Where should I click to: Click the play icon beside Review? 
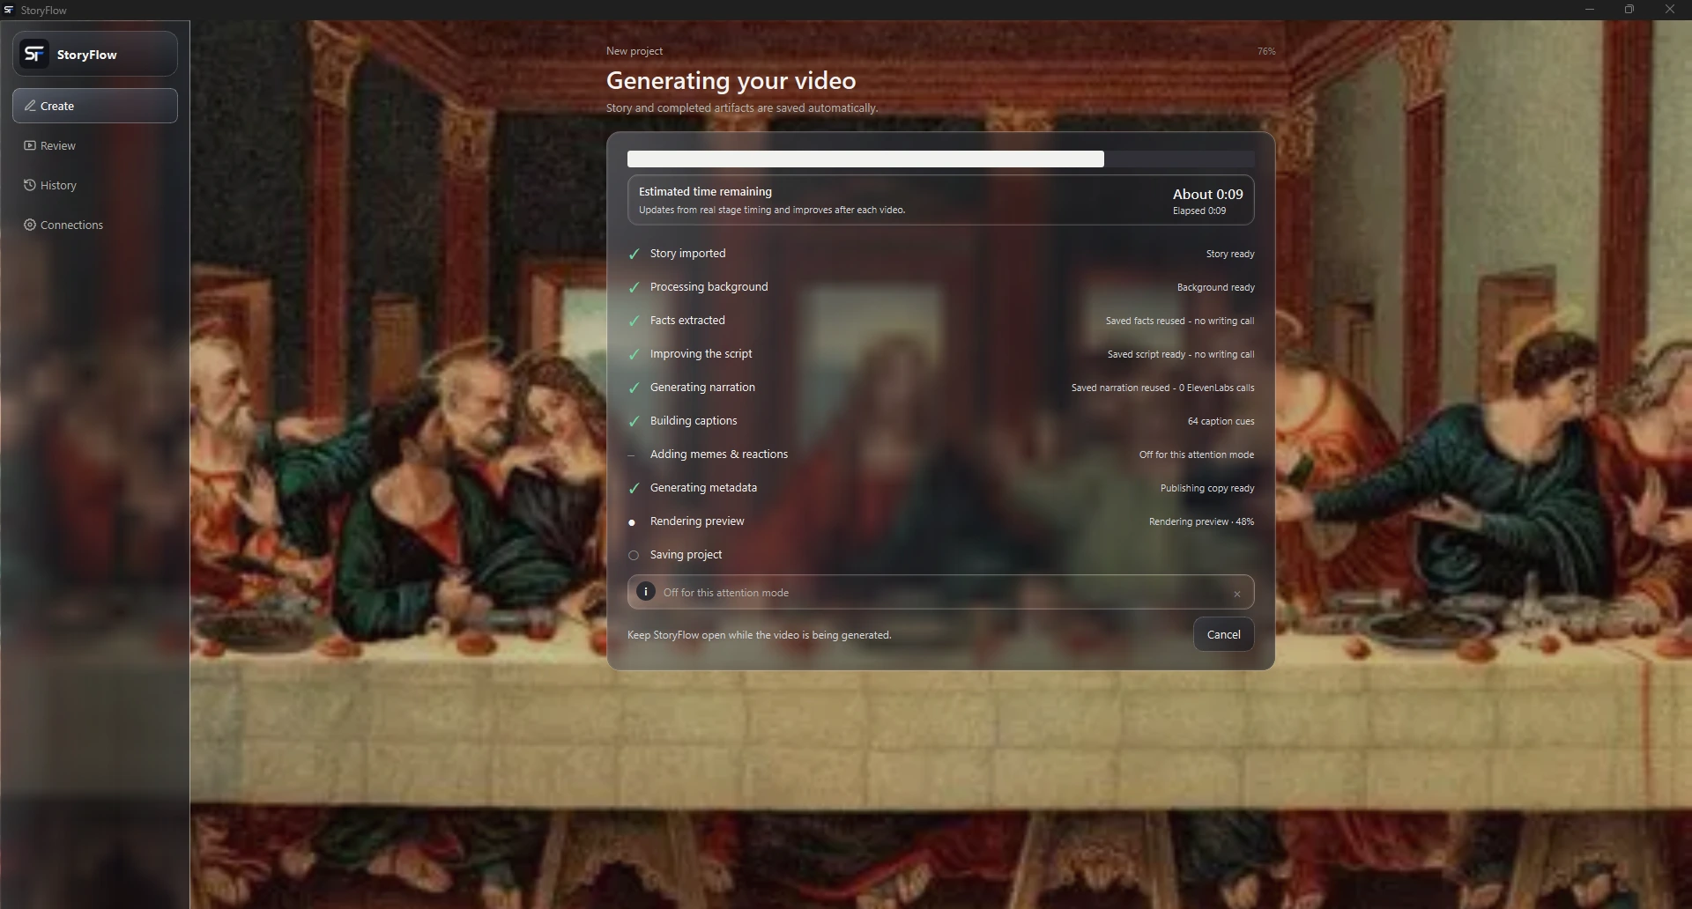click(30, 145)
